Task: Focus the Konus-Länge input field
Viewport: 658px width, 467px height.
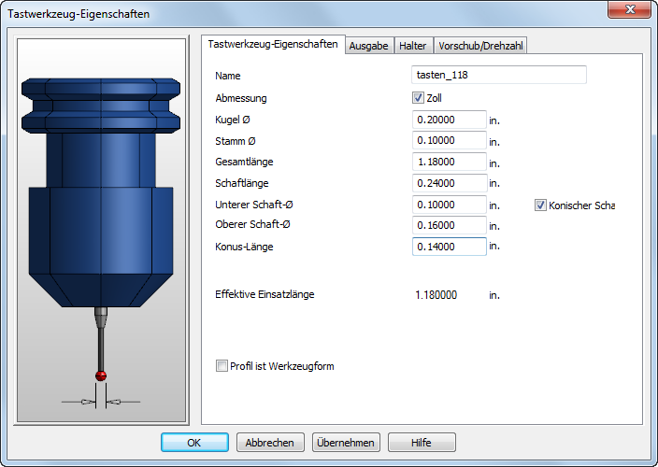Action: [449, 247]
